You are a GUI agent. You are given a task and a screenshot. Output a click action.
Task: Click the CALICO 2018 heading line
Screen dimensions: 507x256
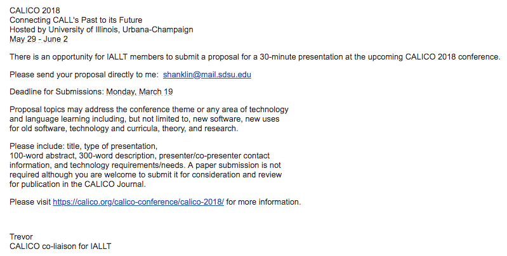click(x=35, y=11)
